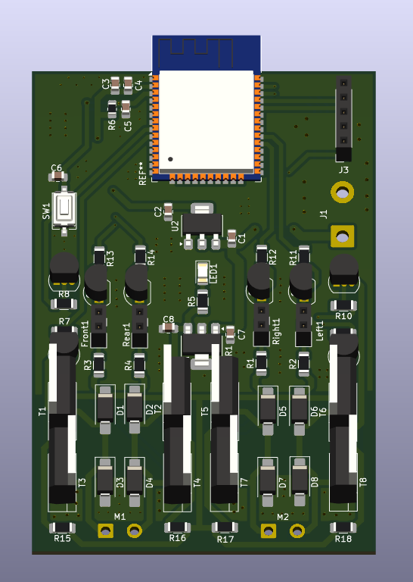Image resolution: width=413 pixels, height=582 pixels.
Task: Select resistor R11 component
Action: pos(304,255)
